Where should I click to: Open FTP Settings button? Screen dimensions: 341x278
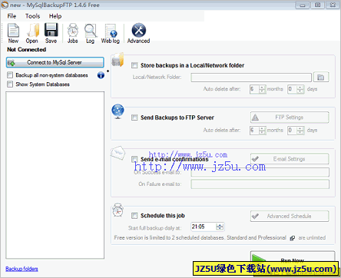290,117
